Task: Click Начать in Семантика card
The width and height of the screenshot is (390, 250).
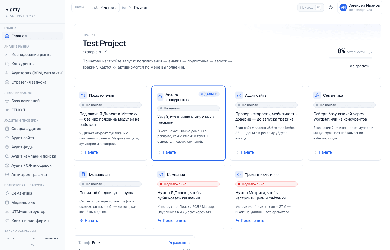Action: (x=323, y=152)
